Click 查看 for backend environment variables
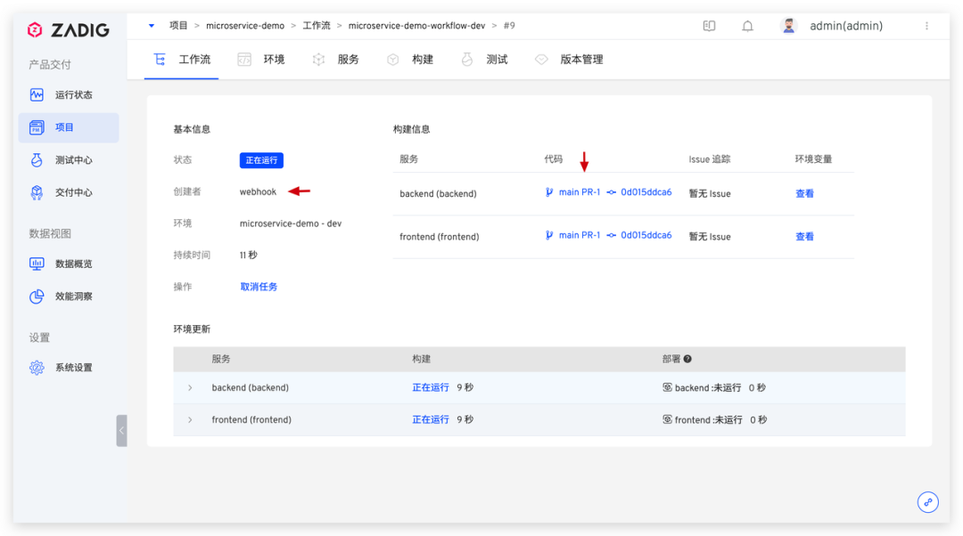This screenshot has width=963, height=536. tap(804, 194)
